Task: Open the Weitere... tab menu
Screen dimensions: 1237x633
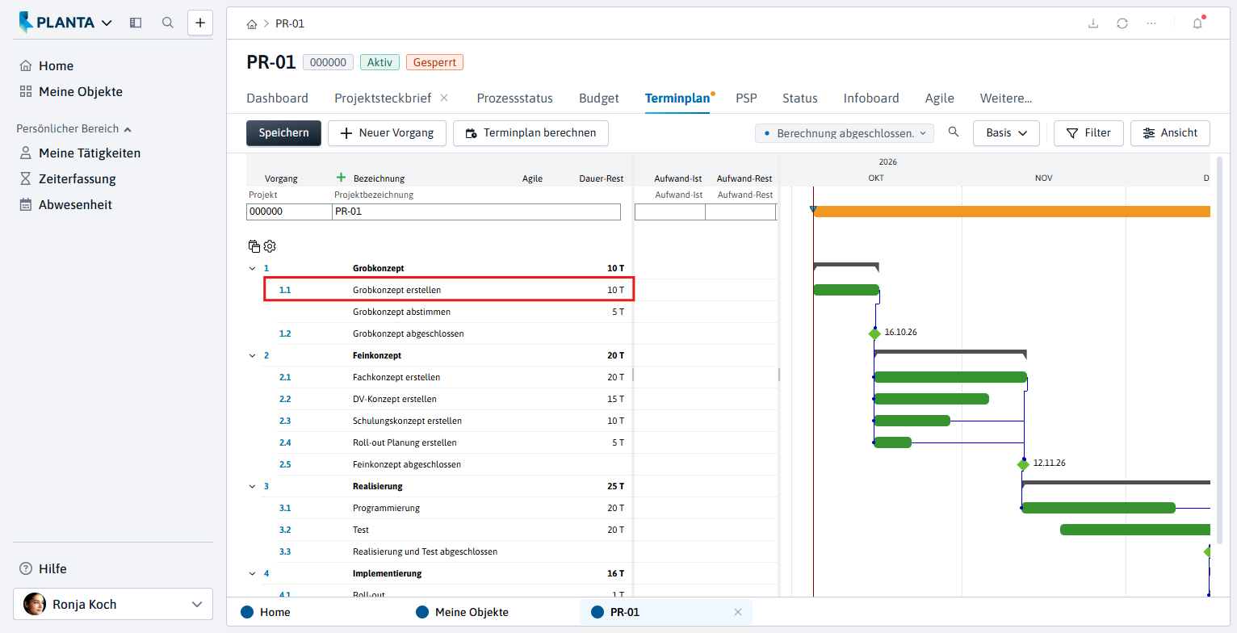Action: [x=1006, y=98]
